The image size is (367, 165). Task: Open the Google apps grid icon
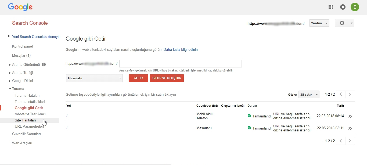(331, 7)
